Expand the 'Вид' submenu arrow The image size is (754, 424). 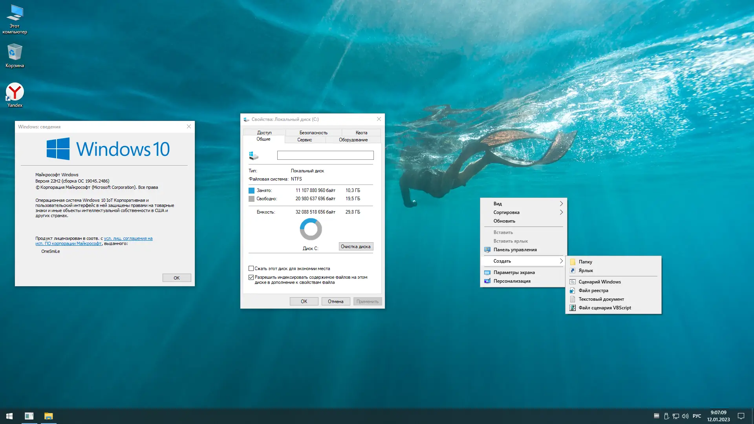561,204
